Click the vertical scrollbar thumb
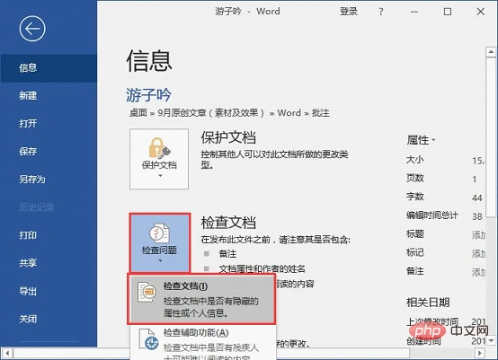 [x=491, y=137]
